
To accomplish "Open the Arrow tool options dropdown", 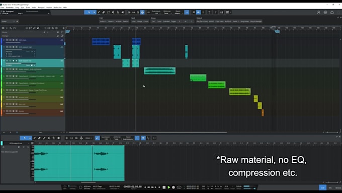I will click(94, 12).
